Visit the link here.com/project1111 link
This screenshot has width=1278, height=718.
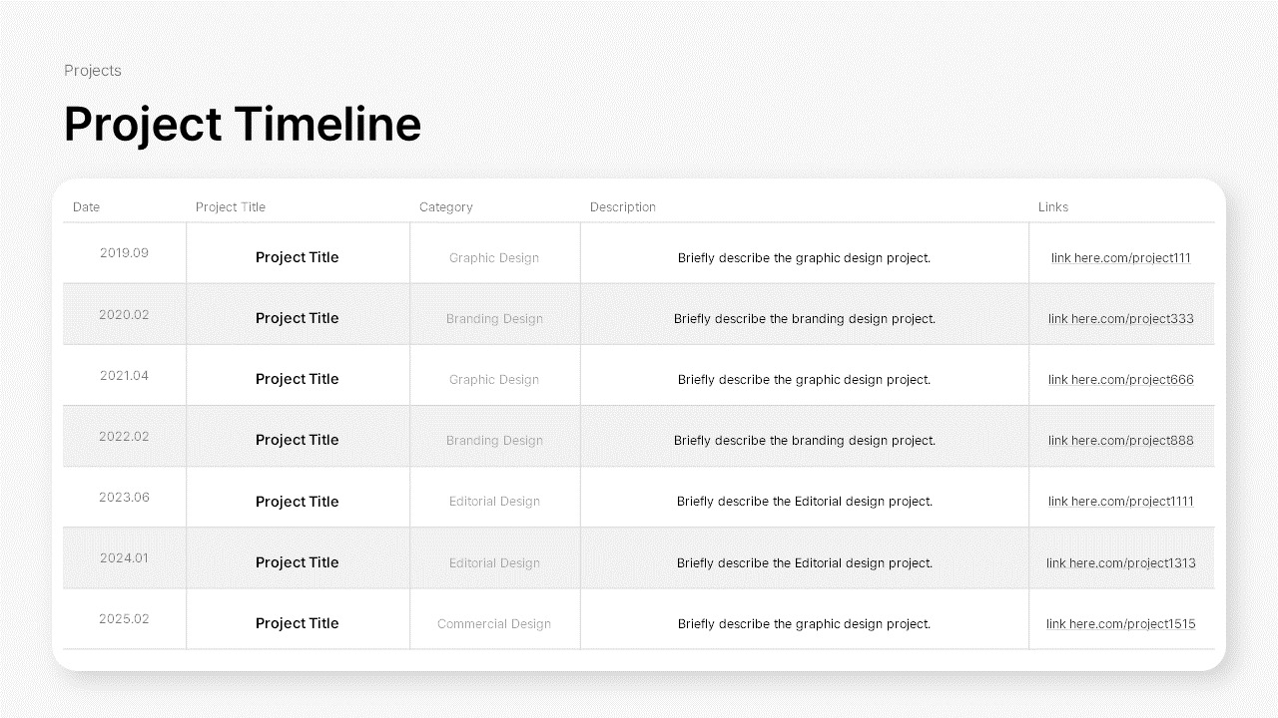1120,502
